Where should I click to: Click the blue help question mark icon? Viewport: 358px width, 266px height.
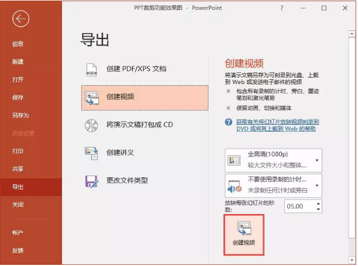(229, 123)
